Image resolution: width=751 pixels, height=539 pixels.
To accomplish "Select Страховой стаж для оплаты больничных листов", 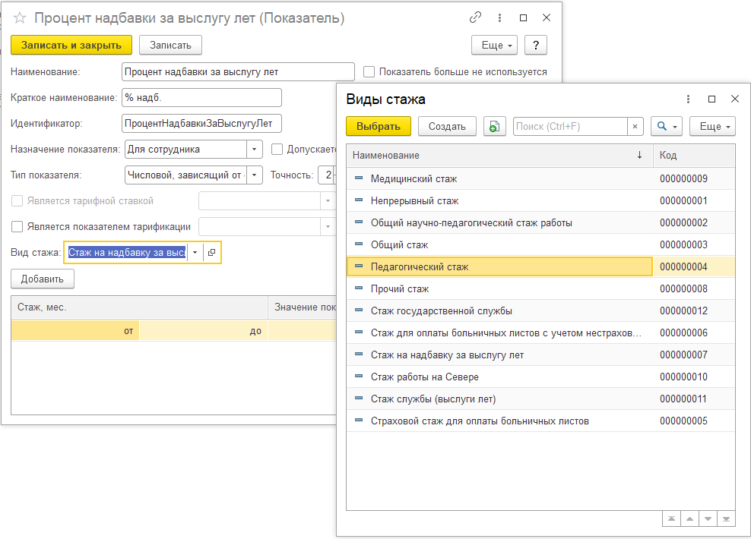I will coord(540,421).
